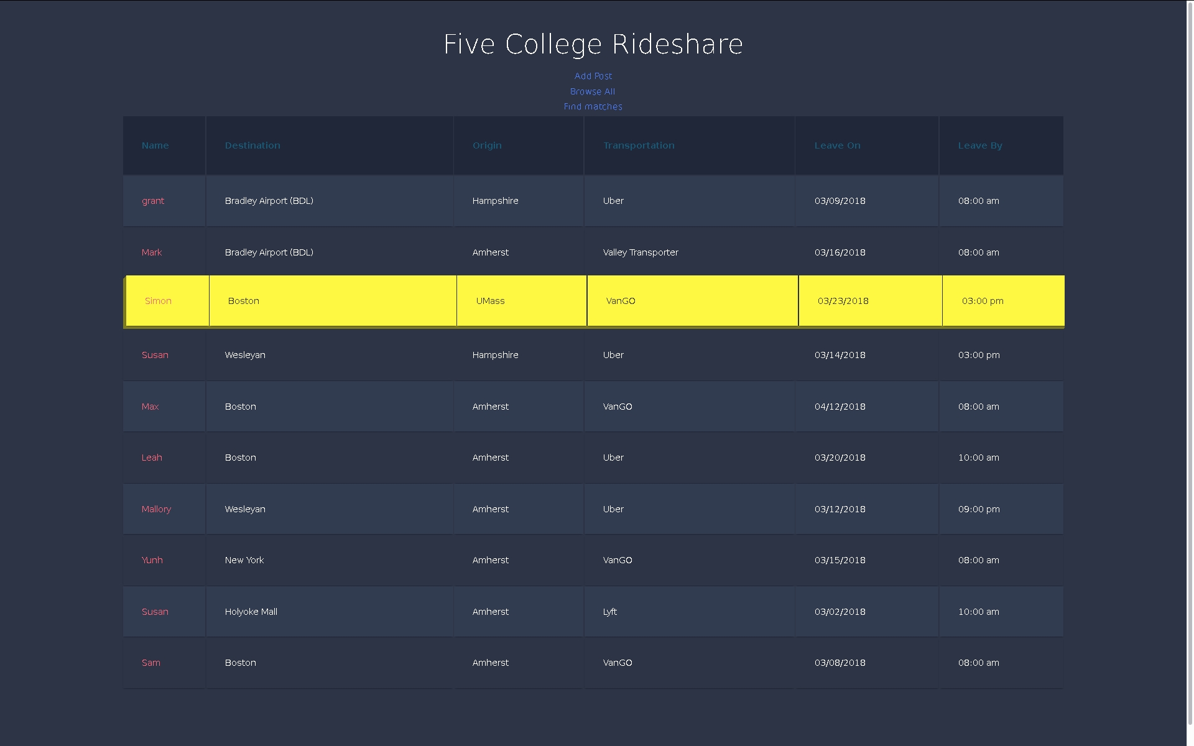Click Simon in the highlighted row
This screenshot has width=1194, height=746.
click(158, 301)
